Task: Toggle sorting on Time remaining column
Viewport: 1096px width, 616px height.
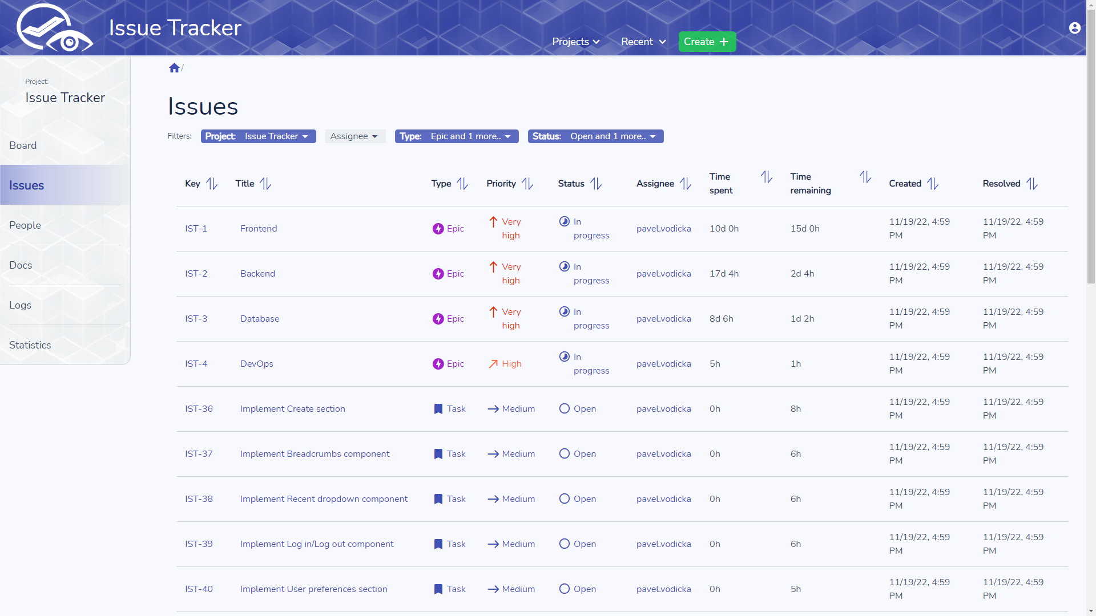Action: coord(865,177)
